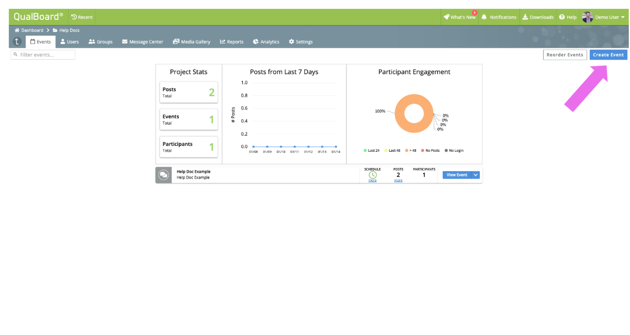Switch to the Media Gallery tab
The image size is (630, 335).
[192, 42]
